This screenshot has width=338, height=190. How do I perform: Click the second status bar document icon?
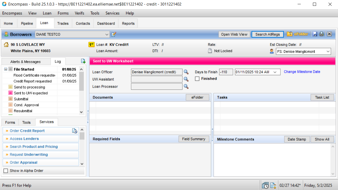(x=273, y=186)
